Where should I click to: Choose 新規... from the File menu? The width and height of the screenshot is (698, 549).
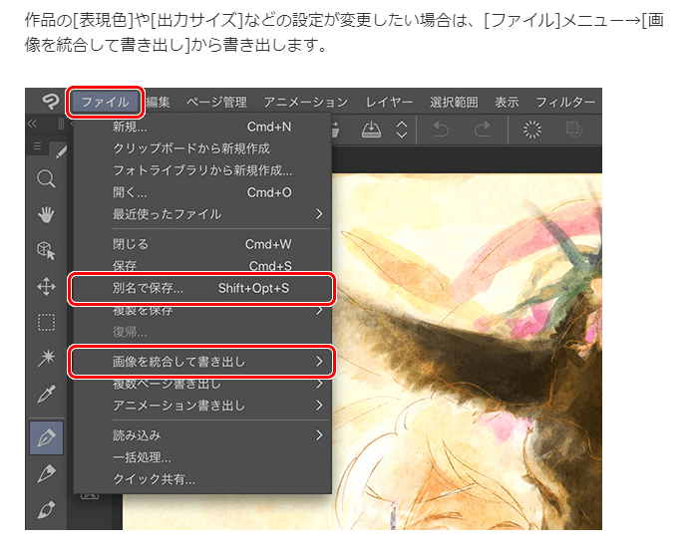(x=202, y=127)
